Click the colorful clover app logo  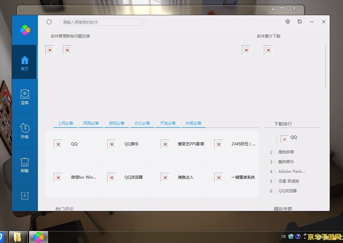(25, 30)
